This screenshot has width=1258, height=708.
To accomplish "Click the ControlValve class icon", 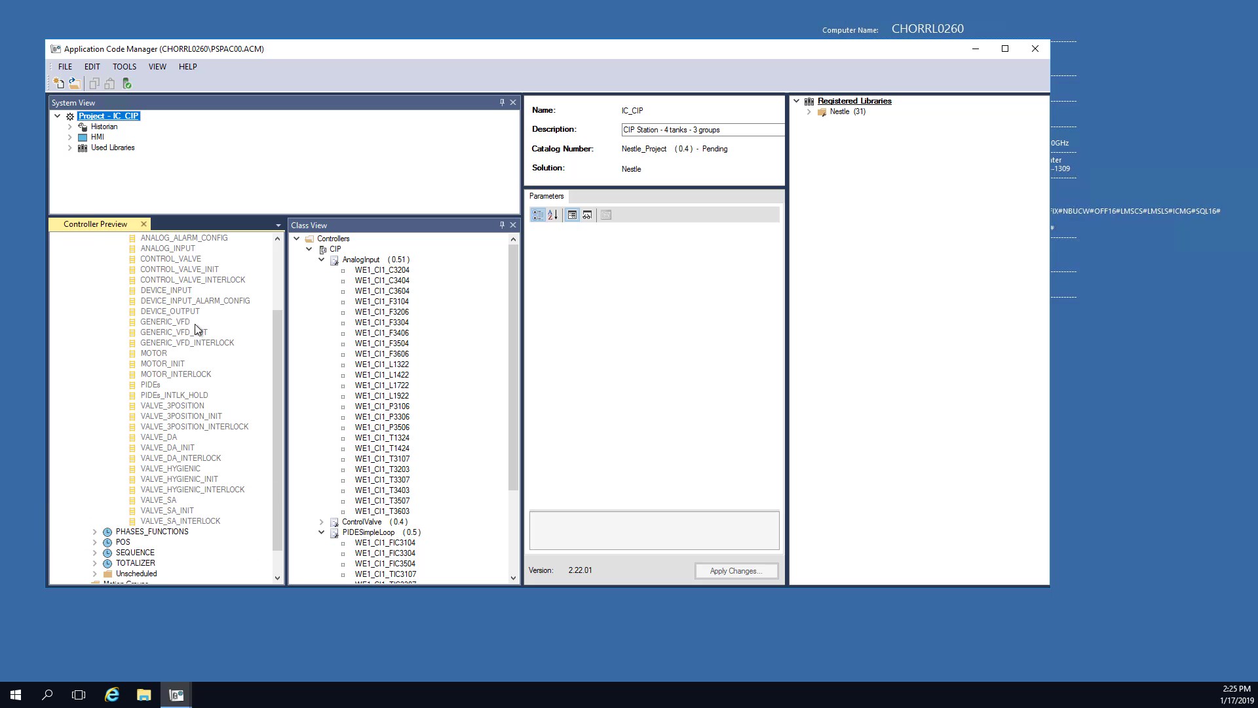I will click(x=334, y=522).
